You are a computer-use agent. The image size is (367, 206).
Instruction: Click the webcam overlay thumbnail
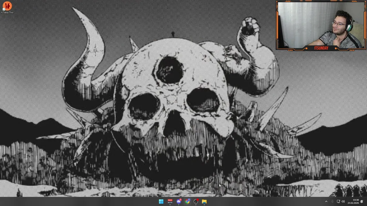(x=321, y=25)
